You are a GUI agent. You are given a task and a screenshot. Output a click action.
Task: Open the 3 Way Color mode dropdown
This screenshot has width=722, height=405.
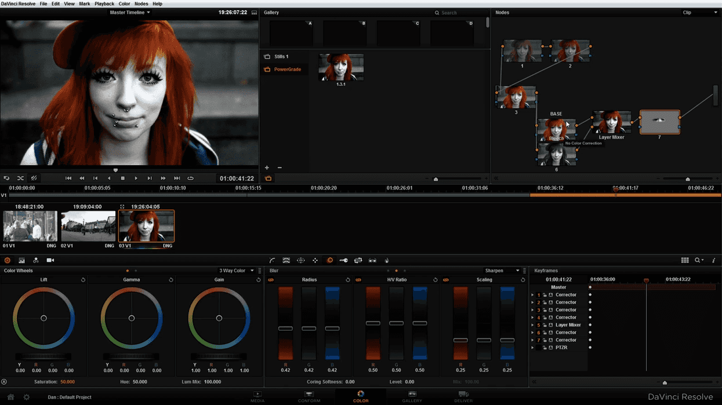click(x=237, y=271)
